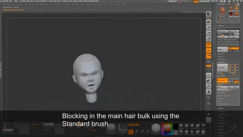The height and width of the screenshot is (137, 243).
Task: Open the material sphere picker
Action: (156, 129)
